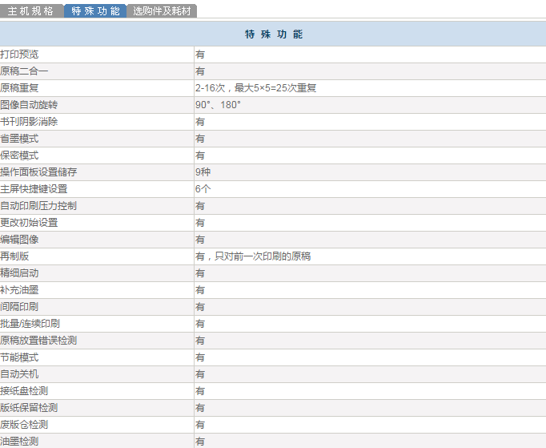The height and width of the screenshot is (448, 546).
Task: Click the 补充油墨 label
Action: coord(19,290)
